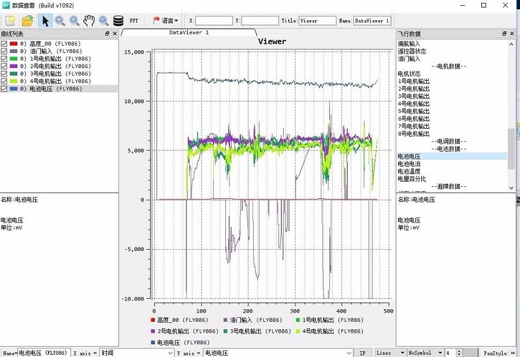Uncheck the 高度_00 curve checkbox
Screen dimensions: 520x357
click(4, 44)
